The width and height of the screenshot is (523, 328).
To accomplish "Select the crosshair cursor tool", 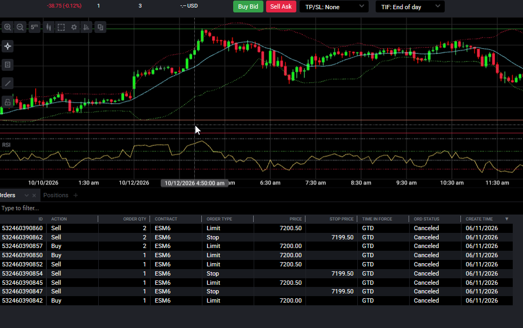I will tap(8, 46).
